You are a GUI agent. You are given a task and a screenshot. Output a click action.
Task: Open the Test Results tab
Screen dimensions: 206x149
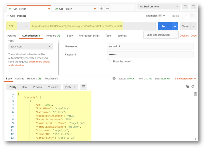(52, 78)
